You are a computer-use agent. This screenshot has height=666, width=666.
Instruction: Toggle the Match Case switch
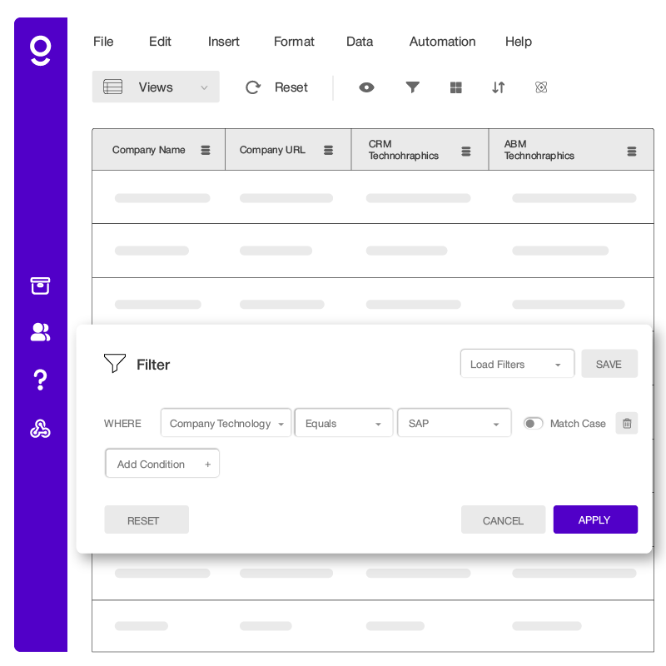(533, 424)
